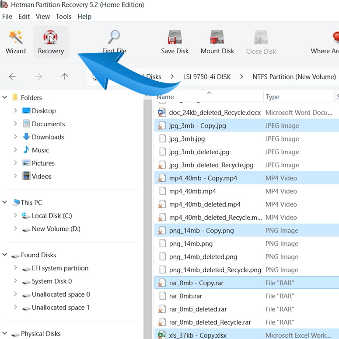
Task: Expand the EFI system partition node
Action: (15, 268)
